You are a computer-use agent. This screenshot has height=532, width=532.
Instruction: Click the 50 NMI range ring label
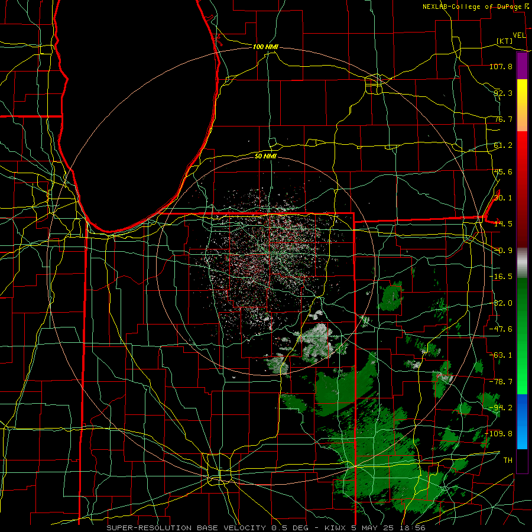pos(265,156)
